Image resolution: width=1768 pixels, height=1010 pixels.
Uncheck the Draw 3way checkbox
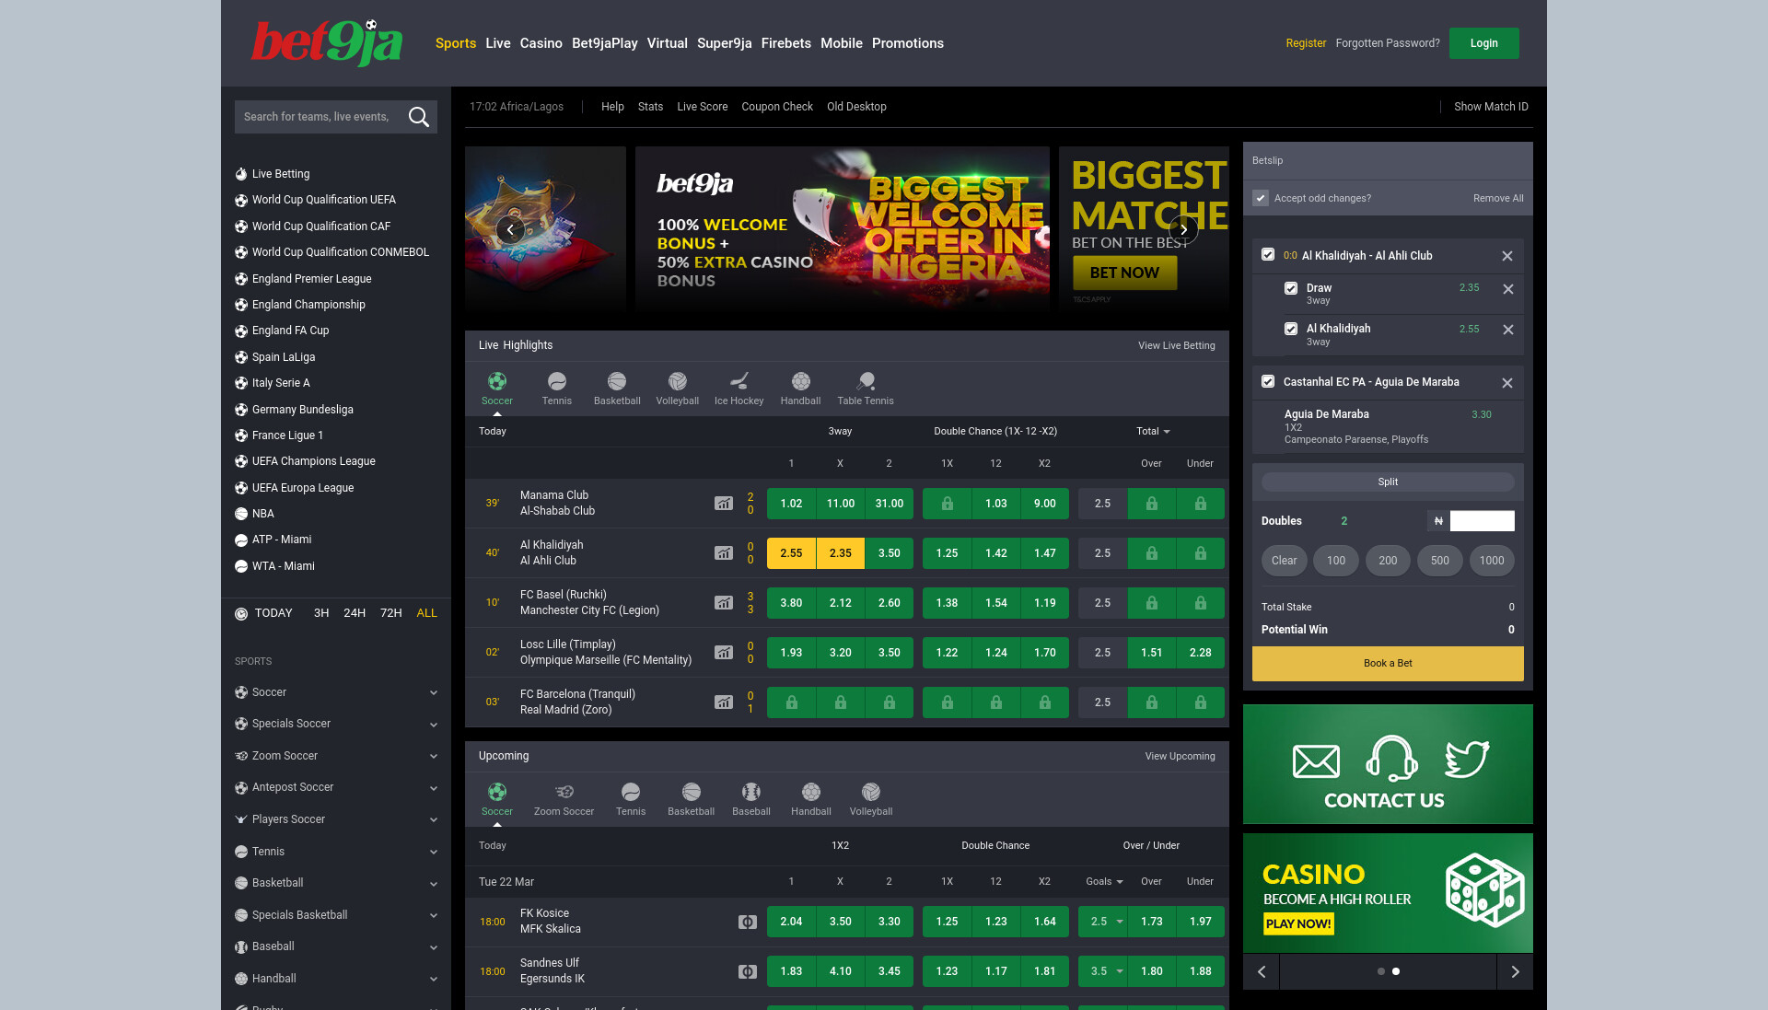coord(1291,288)
